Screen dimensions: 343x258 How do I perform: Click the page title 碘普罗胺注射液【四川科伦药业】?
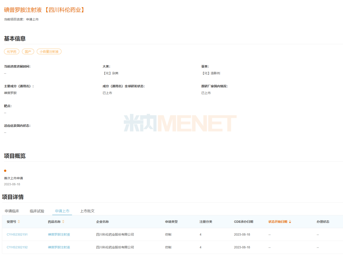[x=44, y=10]
